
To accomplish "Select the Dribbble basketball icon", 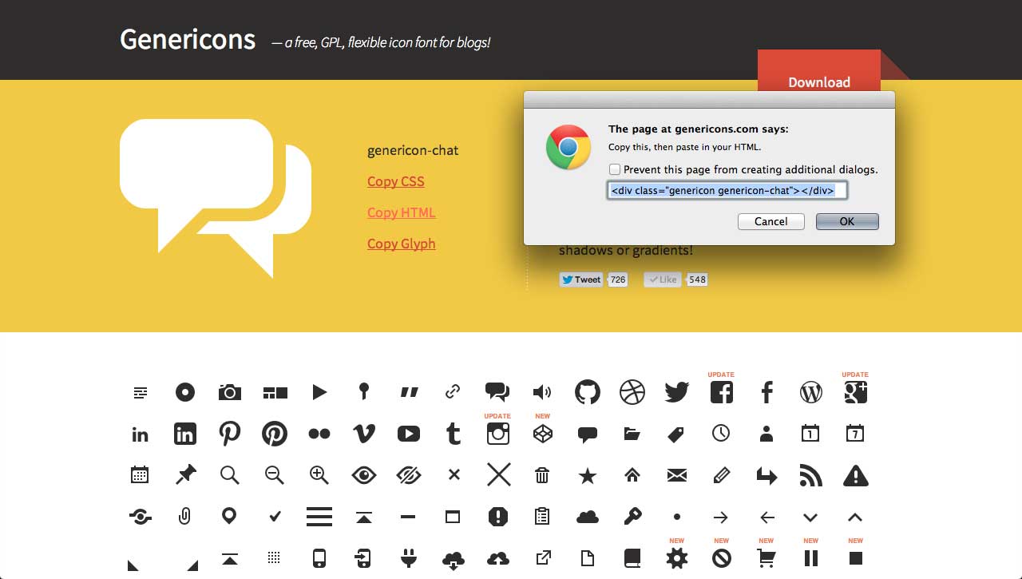I will point(632,392).
